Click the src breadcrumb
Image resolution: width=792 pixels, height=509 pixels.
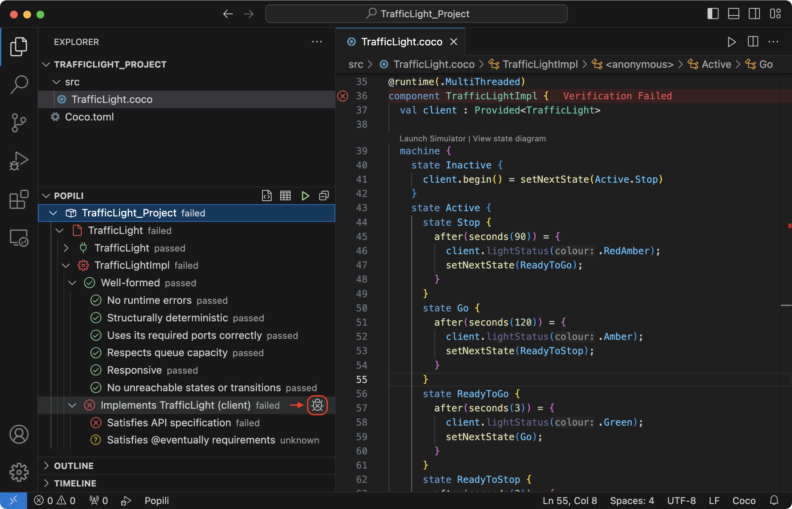(x=356, y=64)
